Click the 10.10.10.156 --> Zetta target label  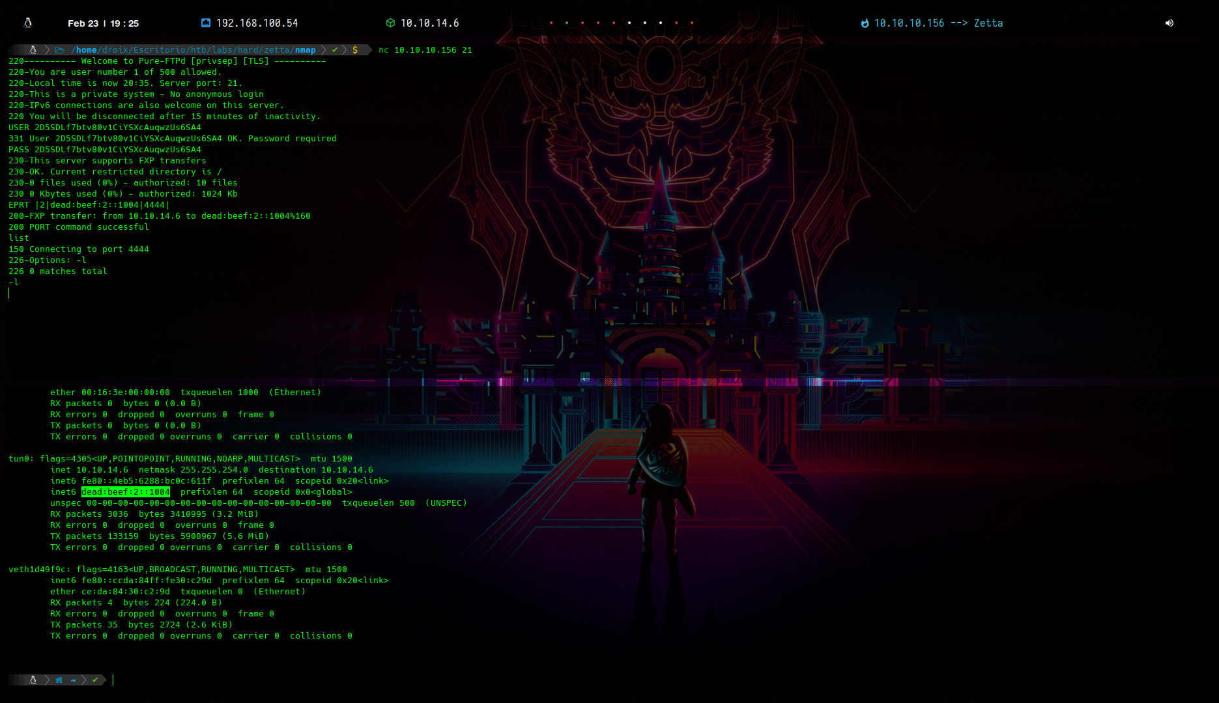[x=938, y=23]
